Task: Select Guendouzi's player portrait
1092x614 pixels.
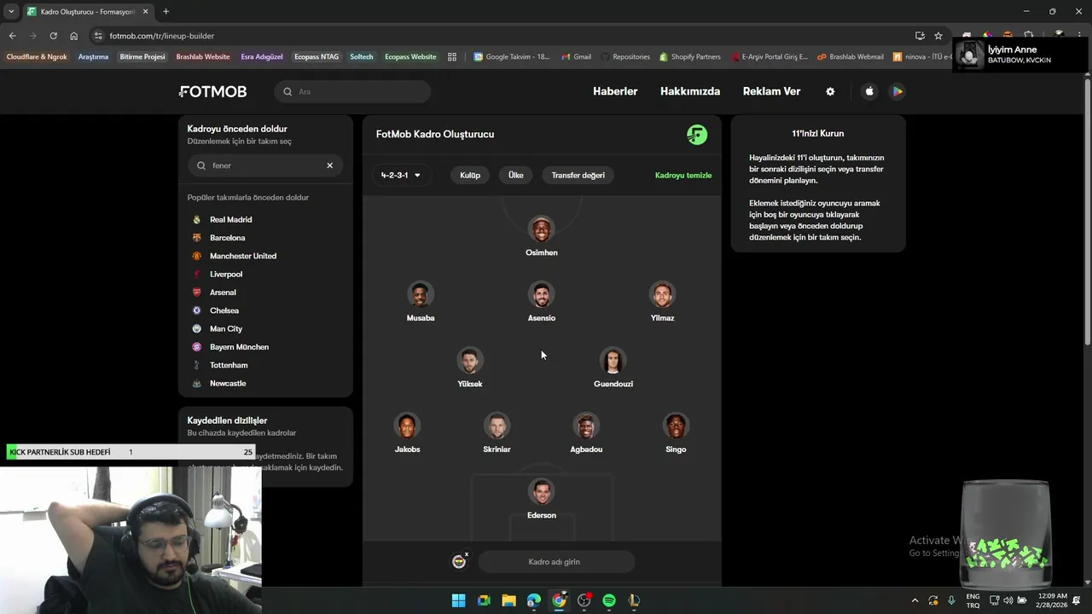Action: [x=613, y=361]
